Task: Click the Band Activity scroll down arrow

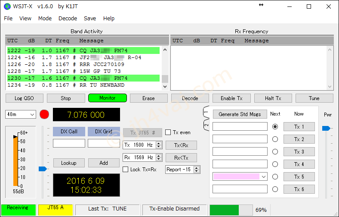Action: [165, 86]
